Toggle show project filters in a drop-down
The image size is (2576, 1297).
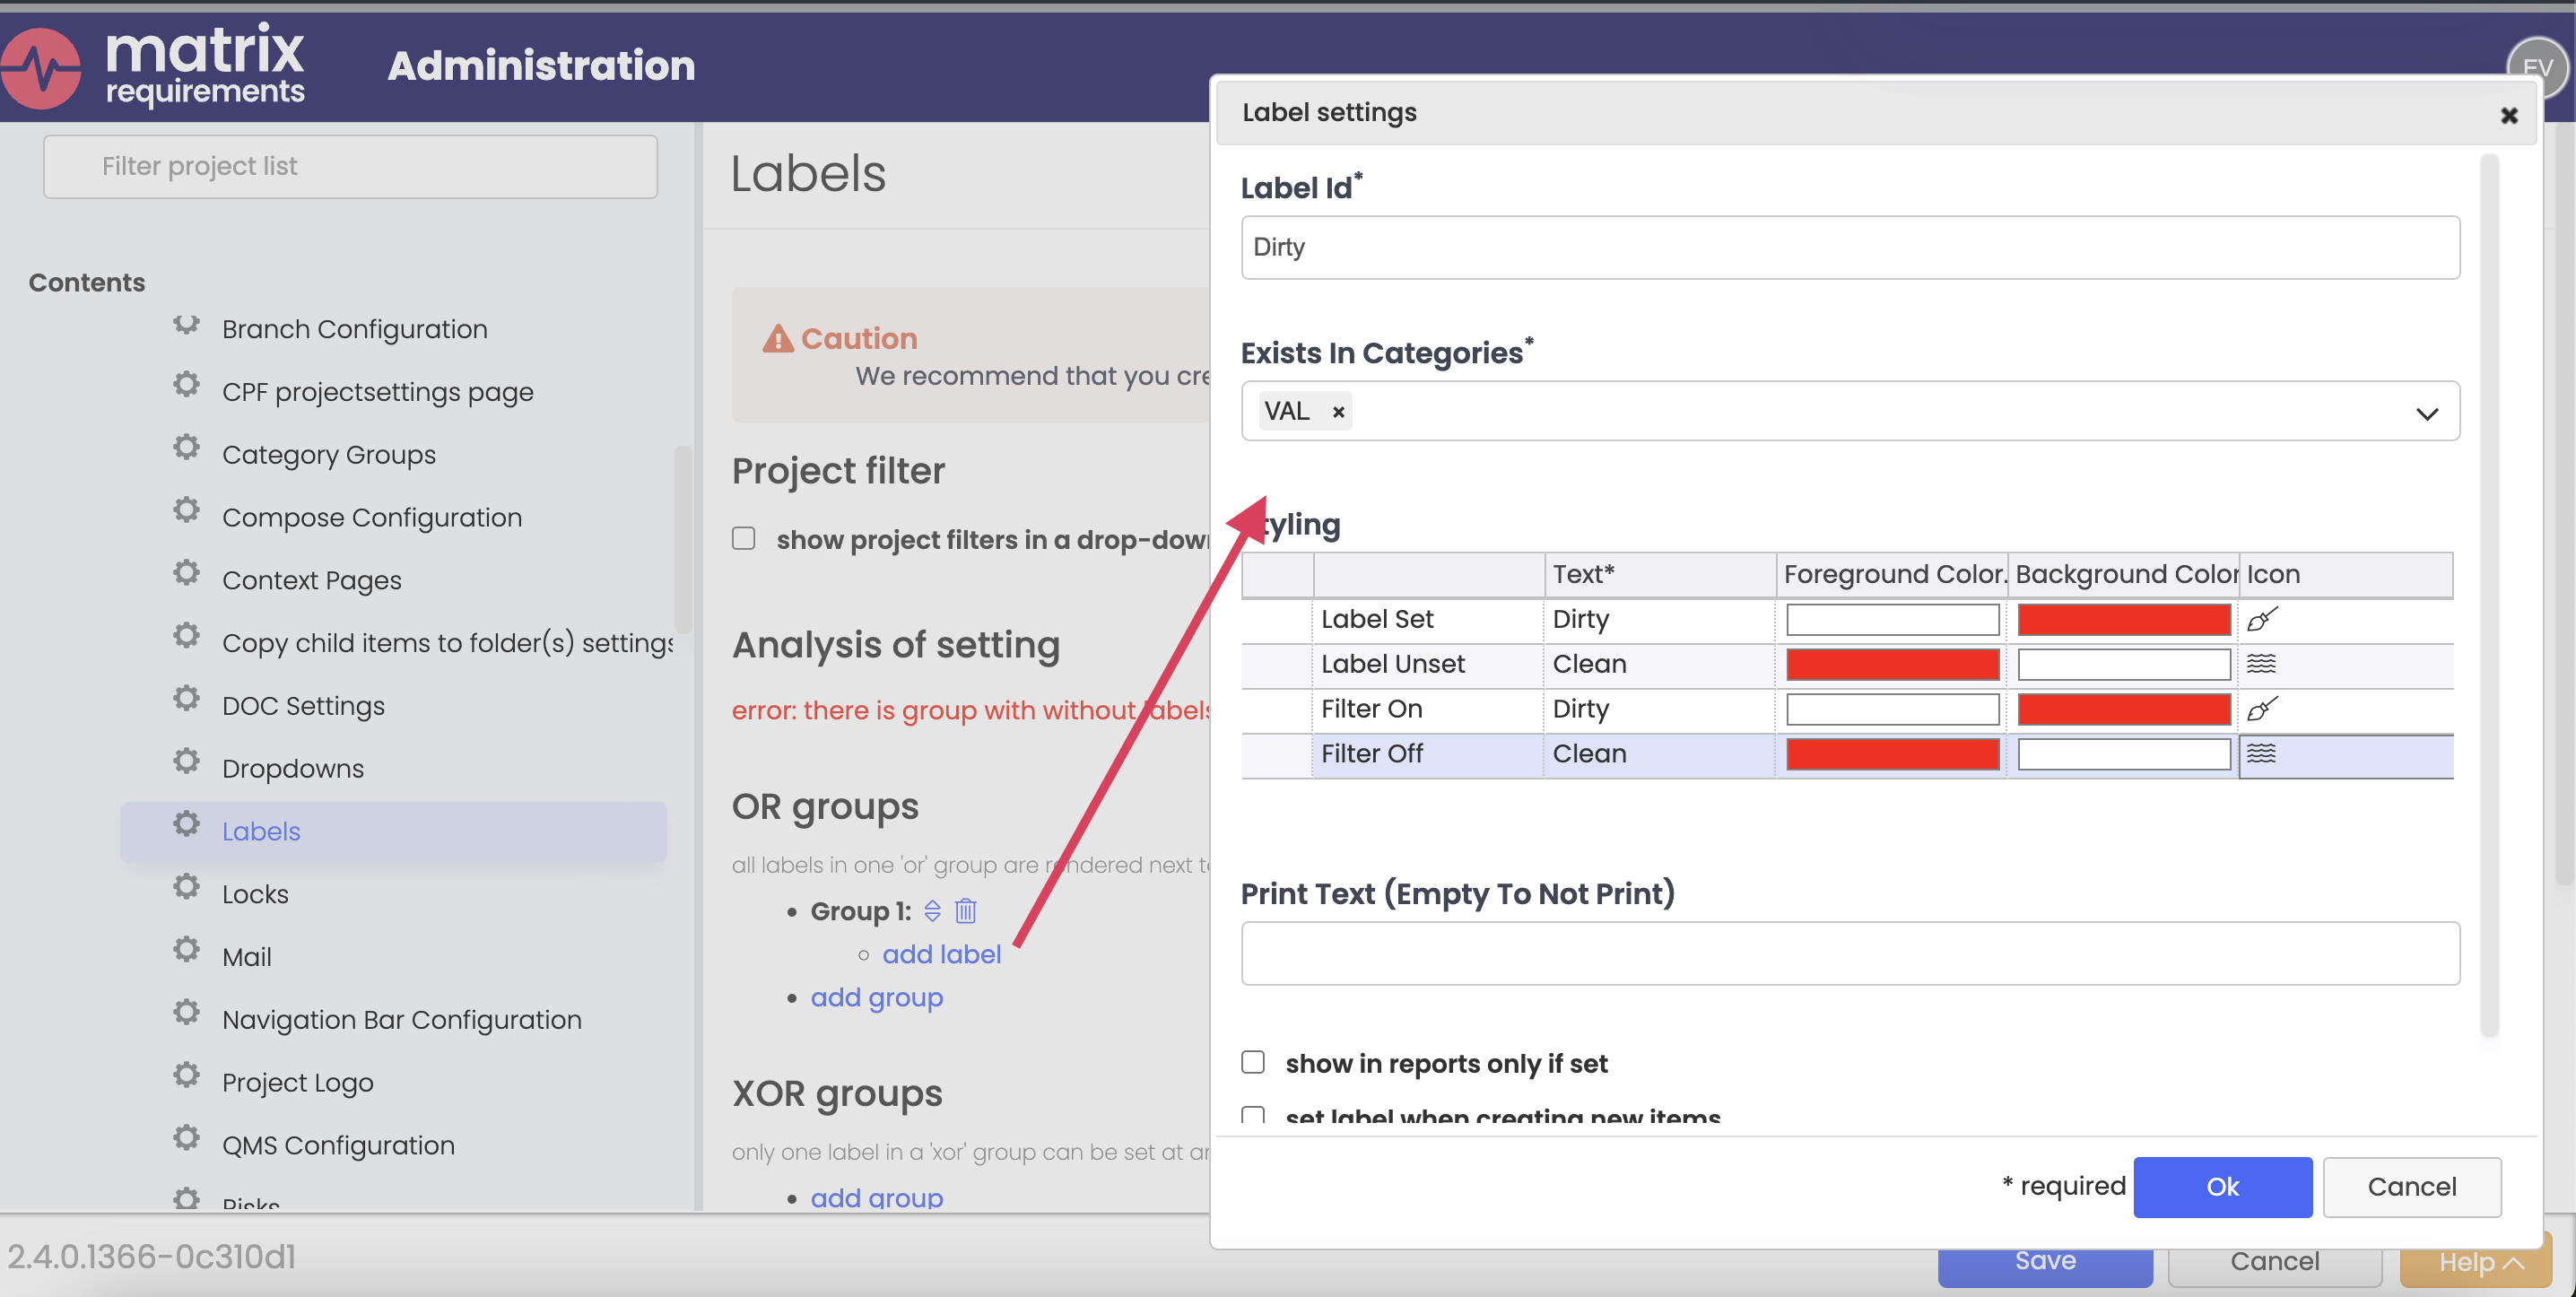743,538
